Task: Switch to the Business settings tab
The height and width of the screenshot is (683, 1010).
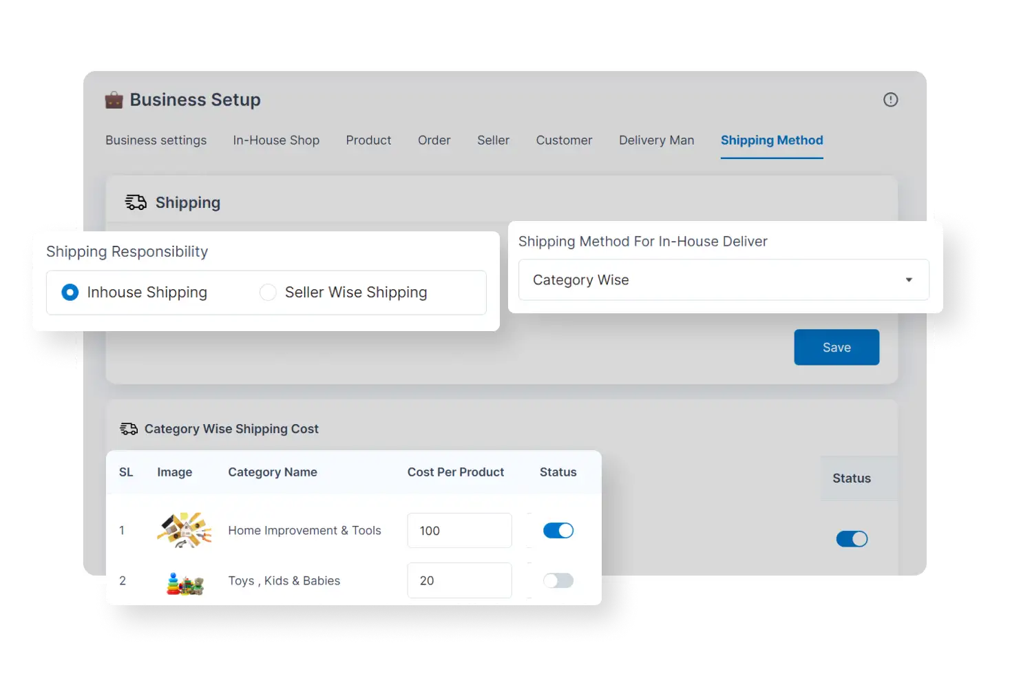Action: (x=156, y=140)
